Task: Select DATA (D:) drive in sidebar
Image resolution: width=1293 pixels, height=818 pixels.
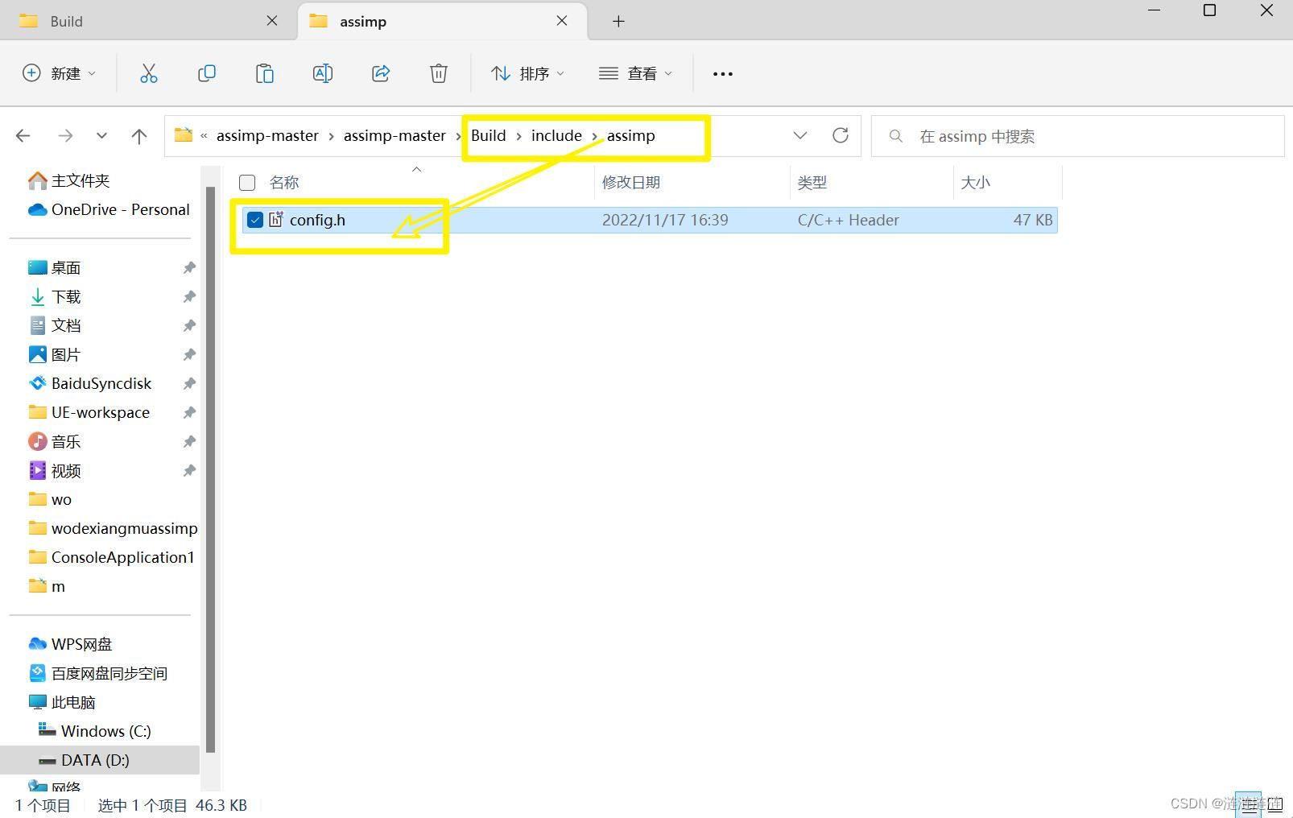Action: [100, 760]
